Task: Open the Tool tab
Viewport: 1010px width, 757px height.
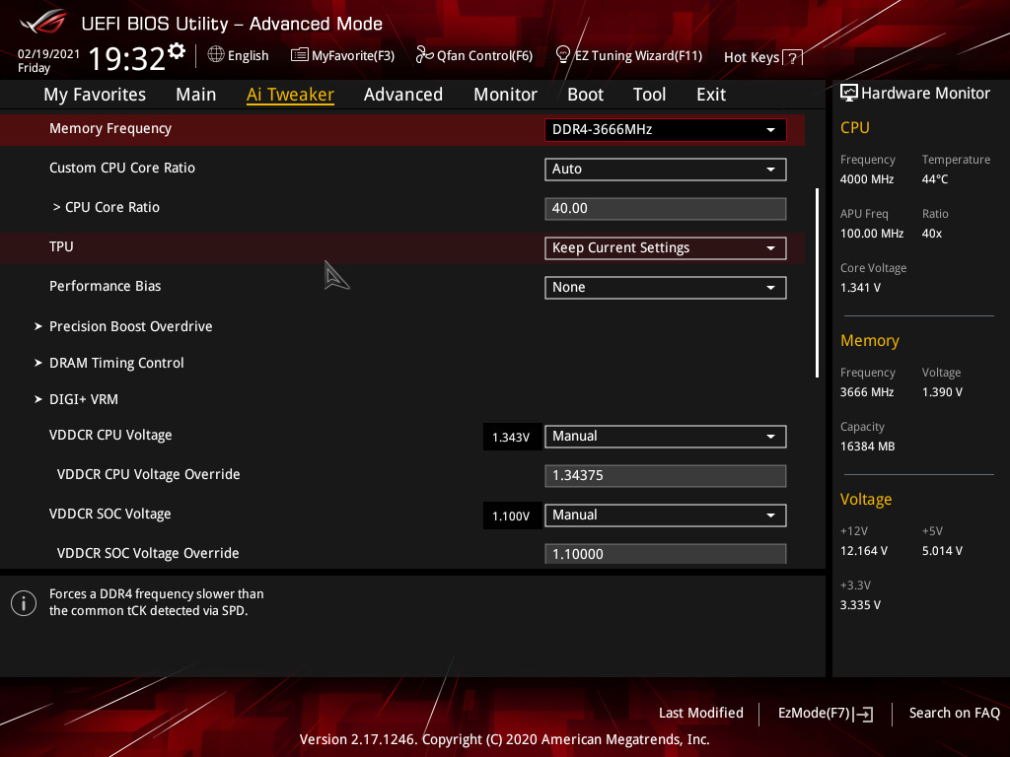Action: [x=649, y=95]
